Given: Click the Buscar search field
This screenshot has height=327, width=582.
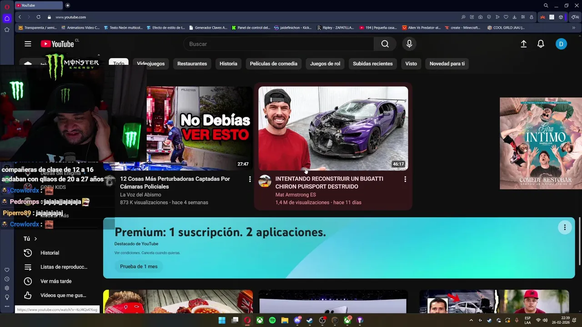Looking at the screenshot, I should point(279,44).
